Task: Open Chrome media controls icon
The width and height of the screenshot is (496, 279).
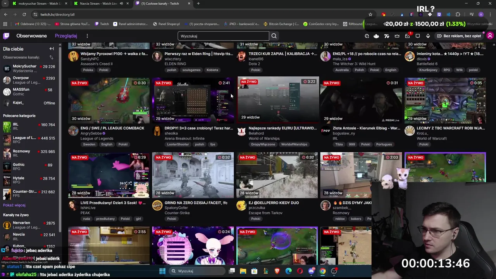Action: (472, 14)
